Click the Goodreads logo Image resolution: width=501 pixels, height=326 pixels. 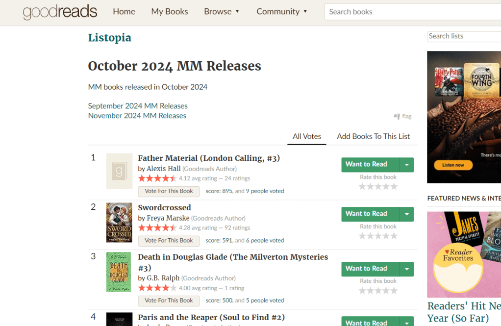60,12
